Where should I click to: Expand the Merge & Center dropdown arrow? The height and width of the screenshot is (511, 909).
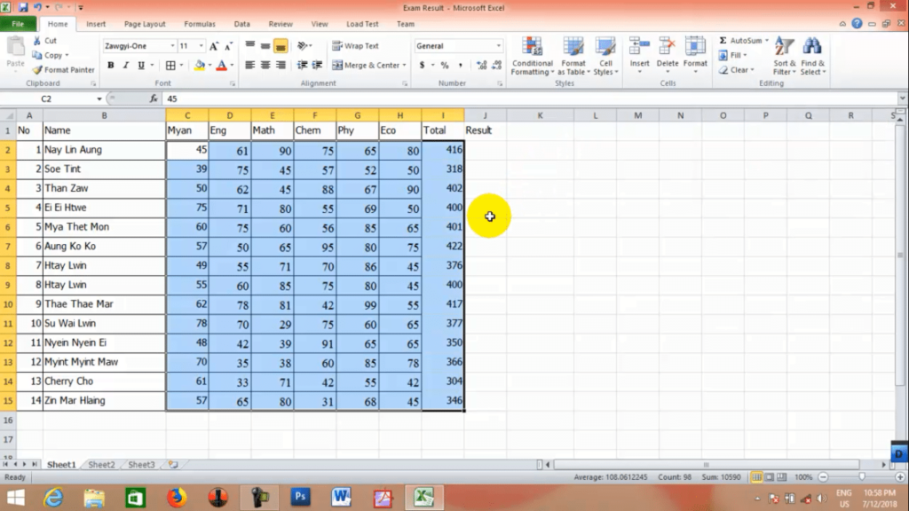tap(404, 66)
